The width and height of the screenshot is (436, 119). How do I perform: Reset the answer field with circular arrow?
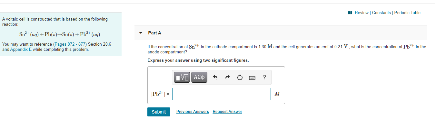pyautogui.click(x=240, y=78)
